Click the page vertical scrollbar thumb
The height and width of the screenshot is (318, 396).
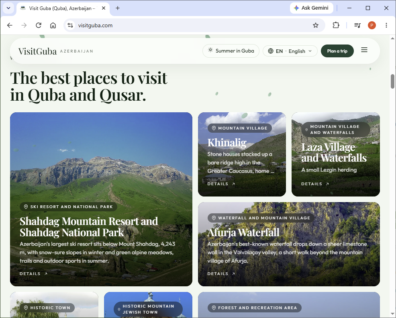click(392, 81)
